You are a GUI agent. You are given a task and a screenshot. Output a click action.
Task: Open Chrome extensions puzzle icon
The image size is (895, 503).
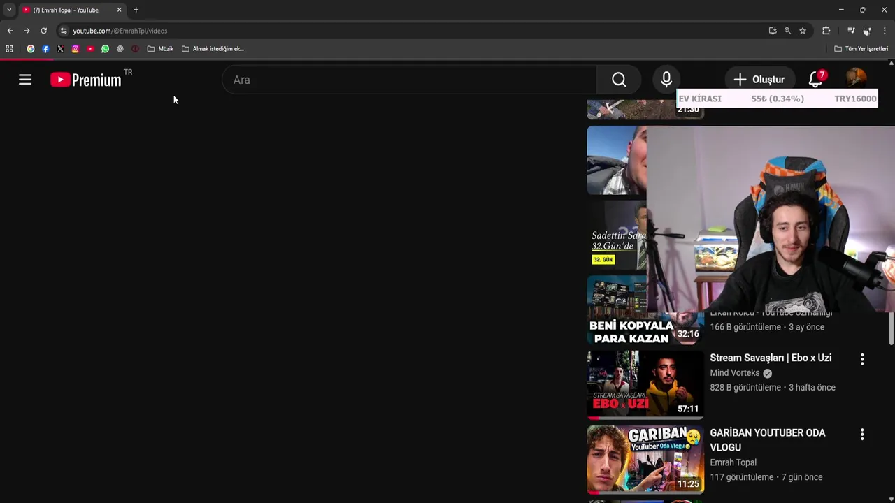[x=826, y=31]
